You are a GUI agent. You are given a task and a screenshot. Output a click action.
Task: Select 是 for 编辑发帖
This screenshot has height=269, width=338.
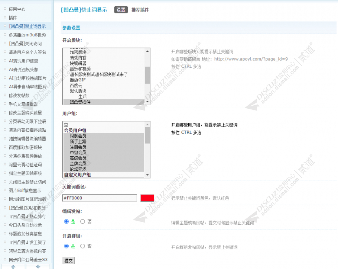[x=66, y=221]
